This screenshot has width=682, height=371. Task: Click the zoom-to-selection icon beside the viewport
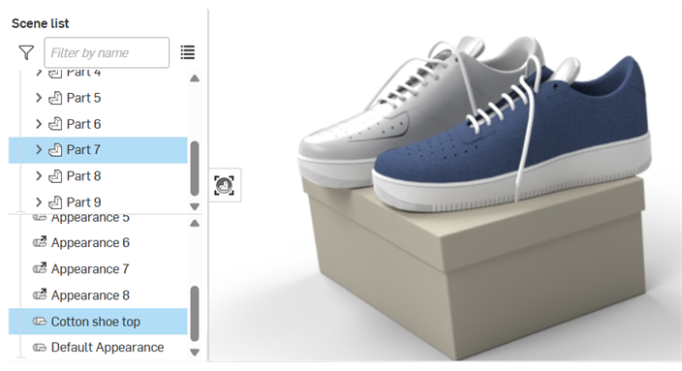pyautogui.click(x=225, y=186)
